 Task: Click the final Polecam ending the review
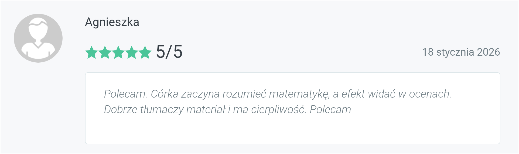(330, 110)
